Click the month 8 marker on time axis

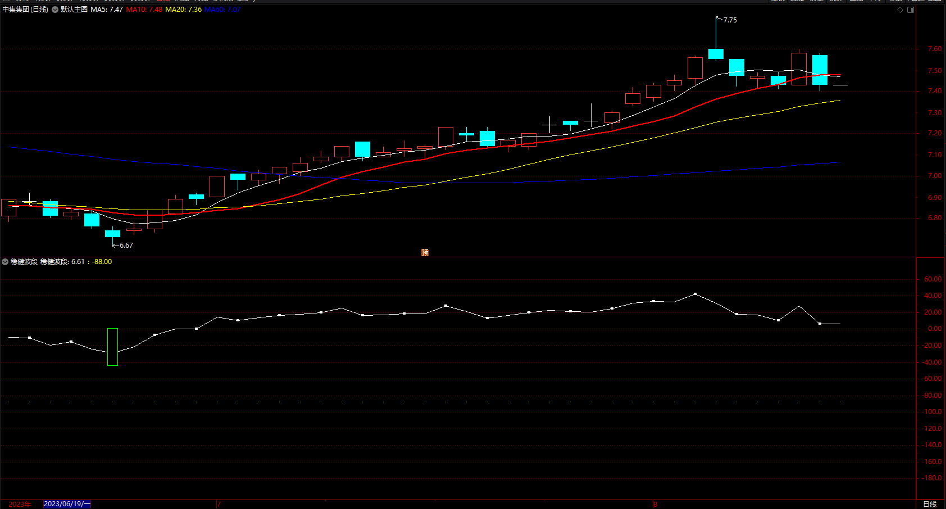(x=655, y=504)
